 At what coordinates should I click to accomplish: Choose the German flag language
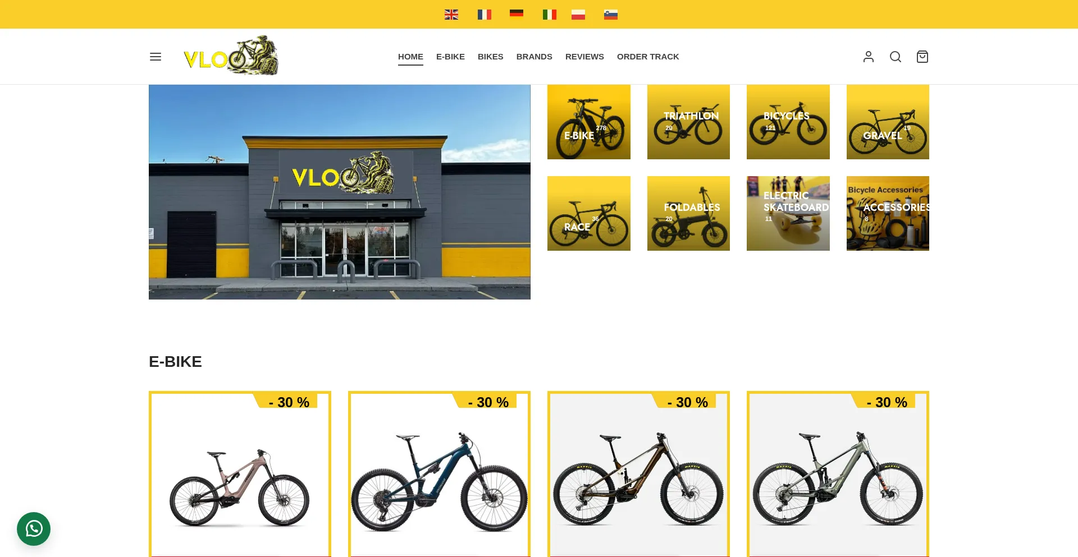517,13
